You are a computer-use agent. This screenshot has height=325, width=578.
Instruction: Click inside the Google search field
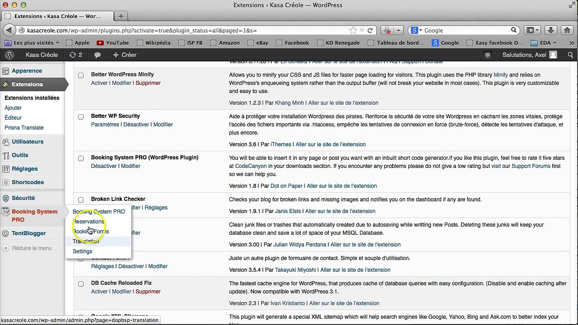point(465,30)
